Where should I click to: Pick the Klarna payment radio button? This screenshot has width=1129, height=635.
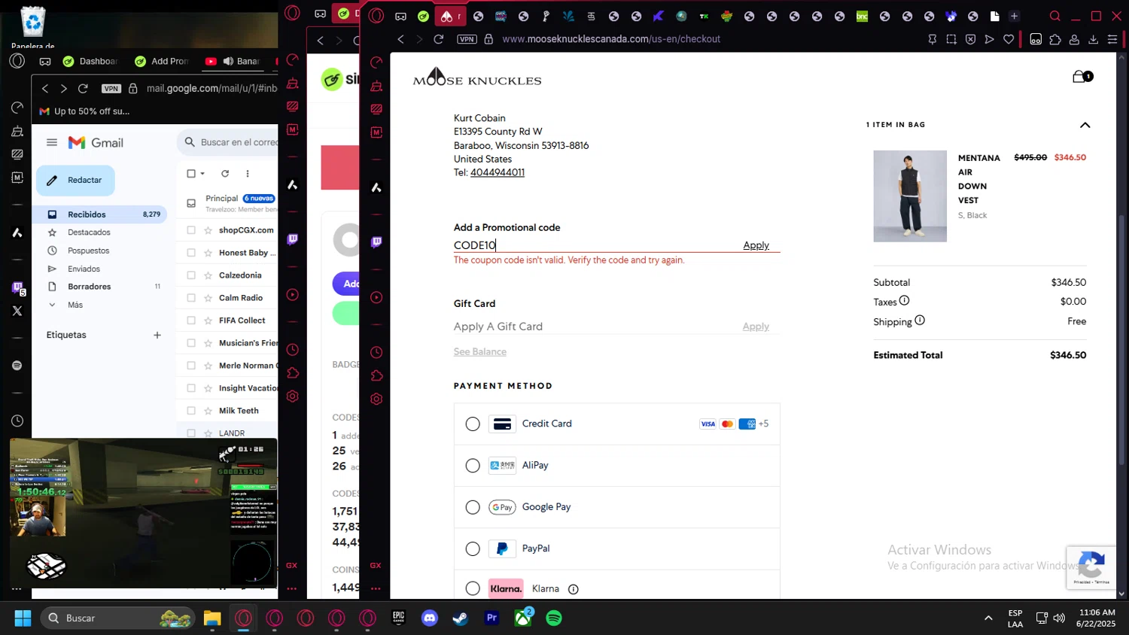click(473, 588)
